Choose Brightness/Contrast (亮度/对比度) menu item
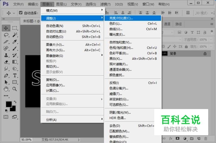 click(x=133, y=18)
